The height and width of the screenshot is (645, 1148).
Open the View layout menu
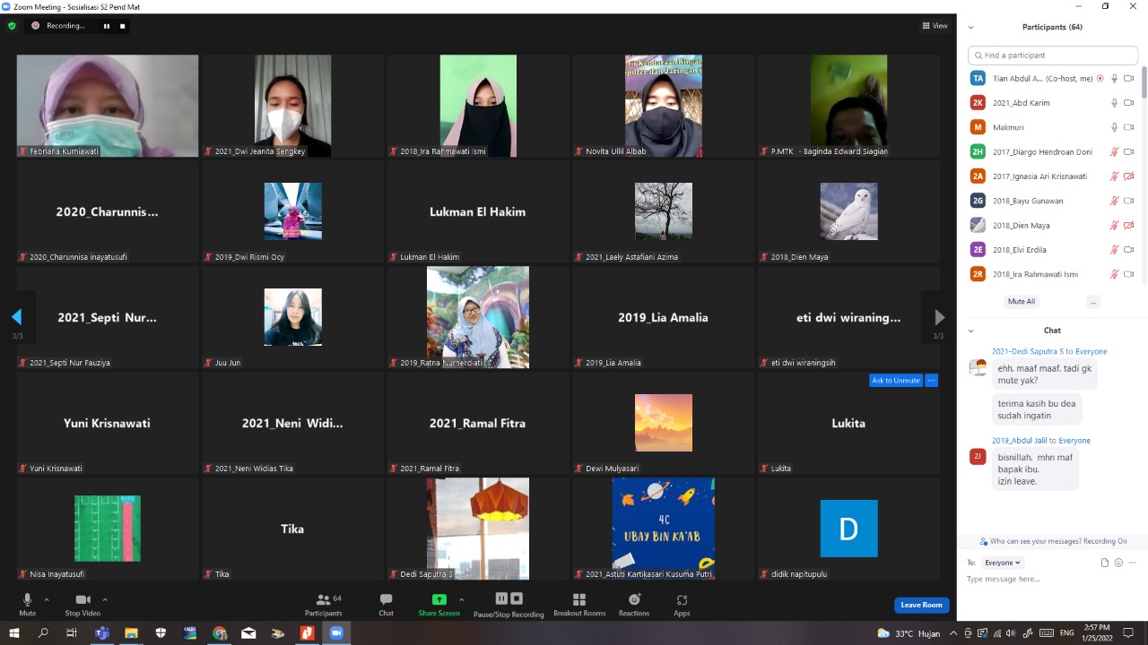(x=935, y=26)
